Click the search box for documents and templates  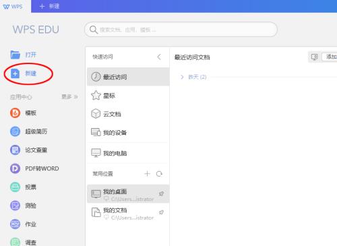click(181, 30)
